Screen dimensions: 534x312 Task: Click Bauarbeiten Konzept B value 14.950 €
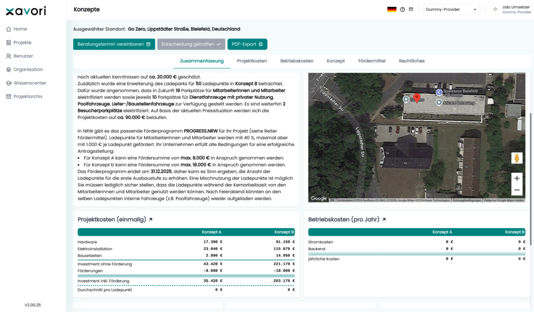(285, 256)
